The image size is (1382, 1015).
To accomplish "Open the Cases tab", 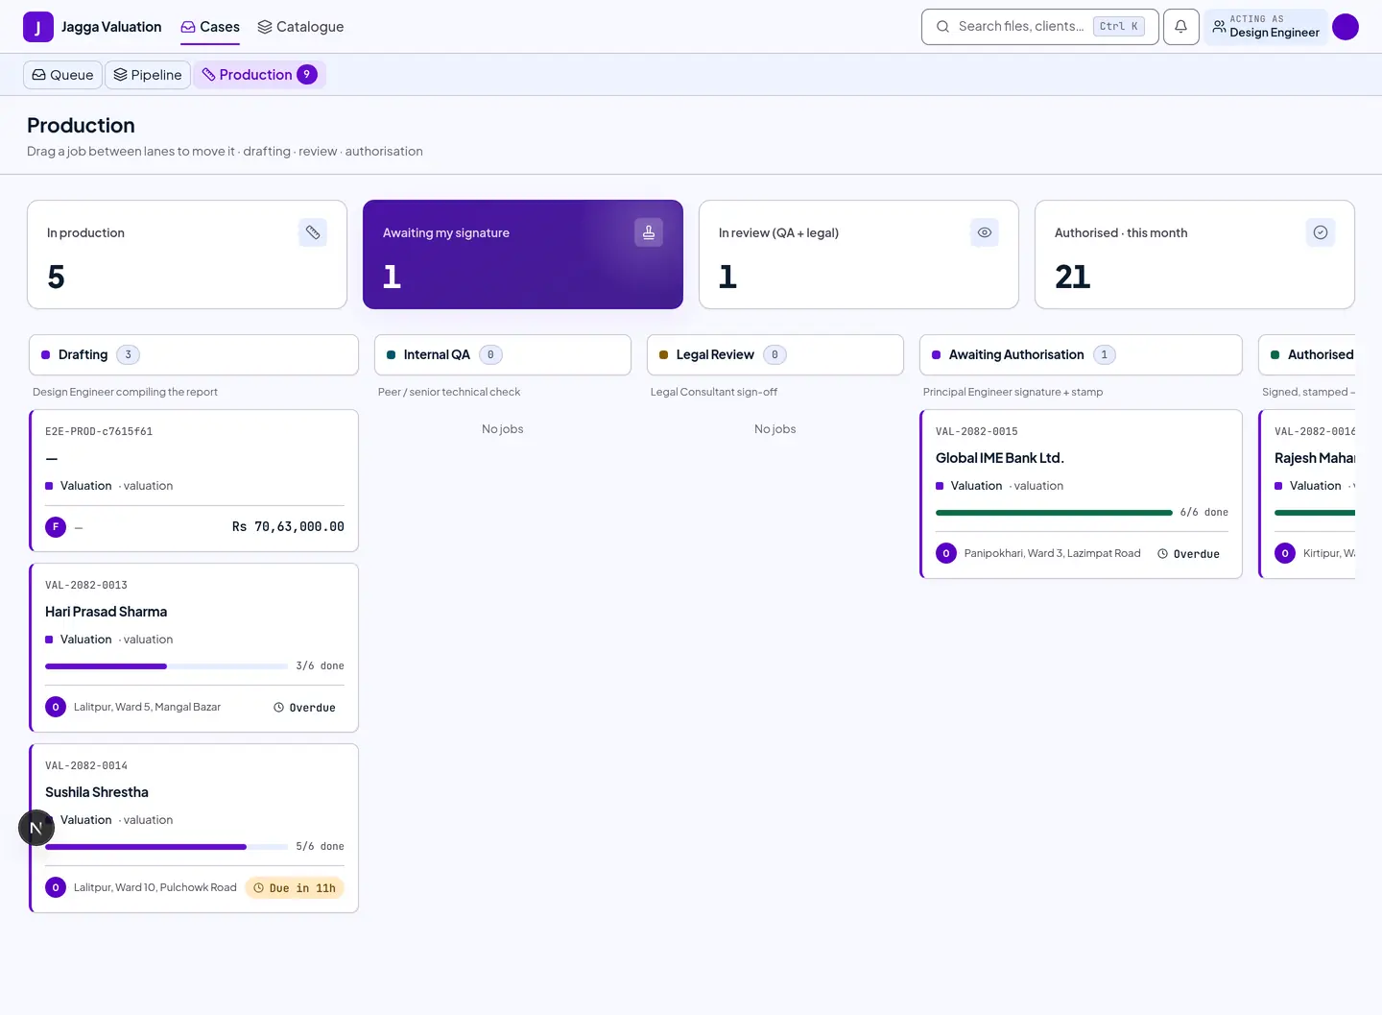I will (210, 27).
